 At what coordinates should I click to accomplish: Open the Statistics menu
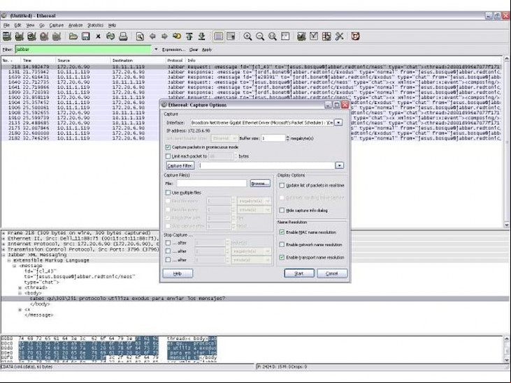coord(95,25)
